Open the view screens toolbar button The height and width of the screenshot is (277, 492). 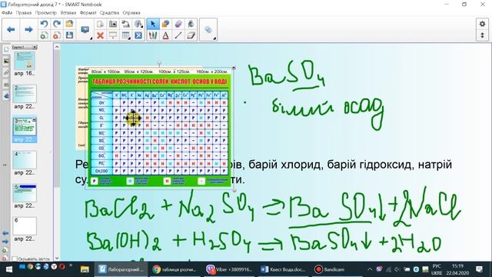pyautogui.click(x=85, y=30)
